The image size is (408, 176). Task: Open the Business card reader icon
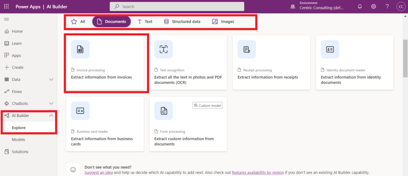80,110
